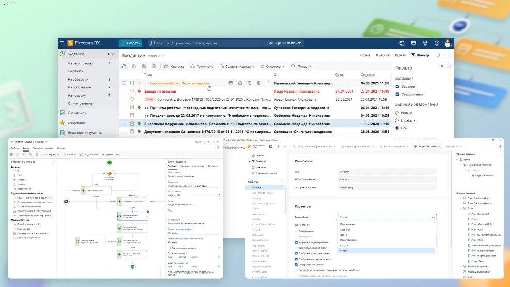510x287 pixels.
Task: Select the В работе radio button in the filter
Action: click(x=397, y=120)
